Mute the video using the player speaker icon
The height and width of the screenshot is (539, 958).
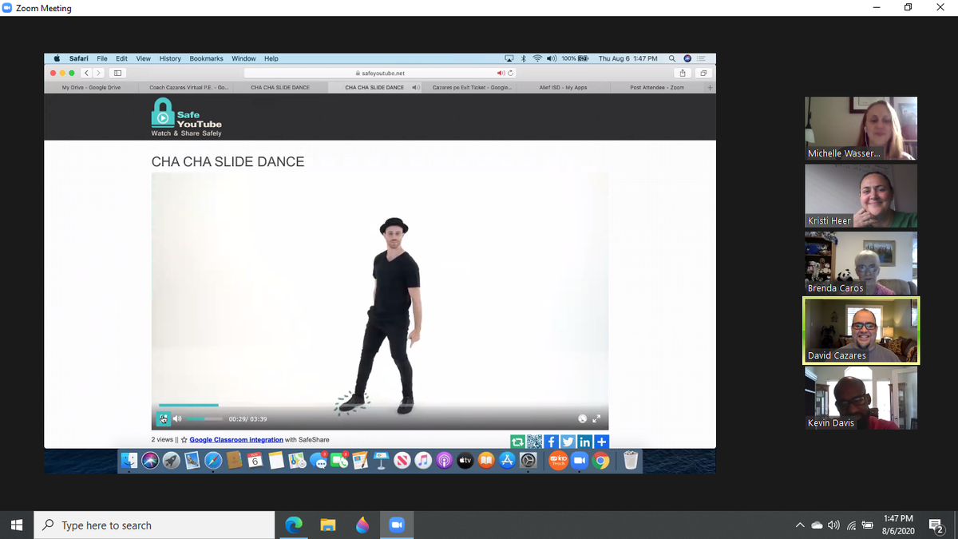click(177, 418)
